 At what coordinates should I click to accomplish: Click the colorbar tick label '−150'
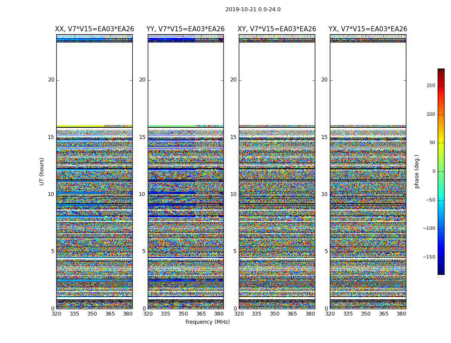coord(429,257)
